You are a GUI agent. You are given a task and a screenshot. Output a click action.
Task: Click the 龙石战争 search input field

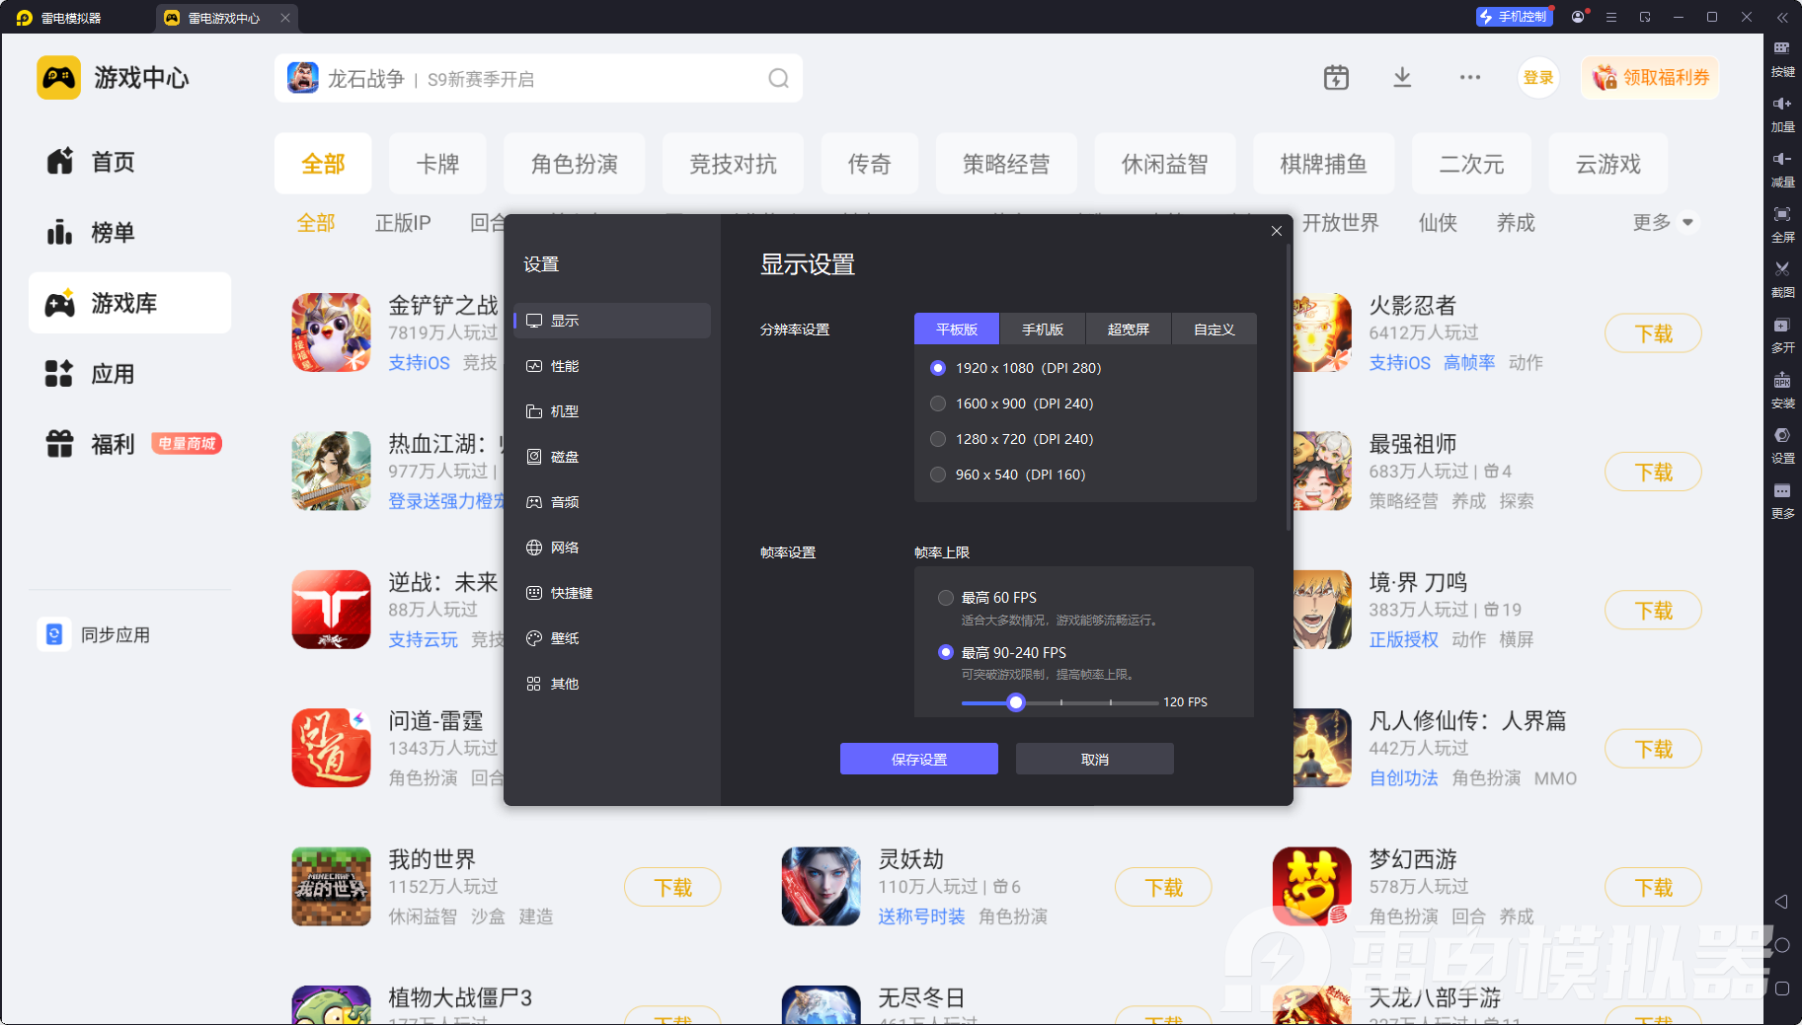click(538, 79)
